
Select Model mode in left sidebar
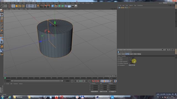pos(2,15)
